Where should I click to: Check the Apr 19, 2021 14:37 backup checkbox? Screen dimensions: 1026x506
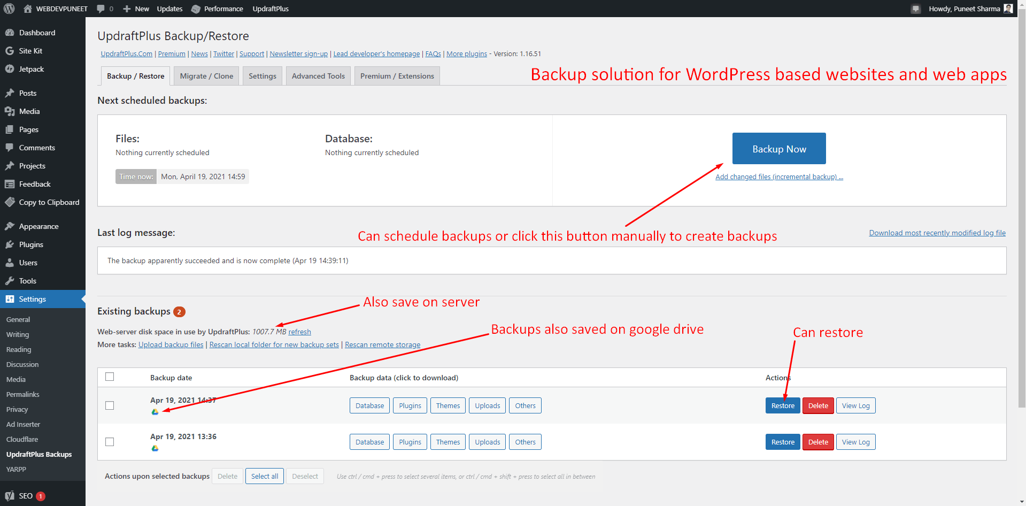coord(110,405)
